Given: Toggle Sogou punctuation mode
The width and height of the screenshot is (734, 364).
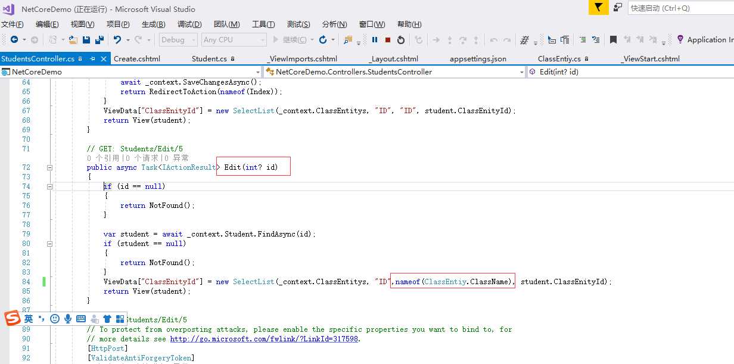Looking at the screenshot, I should coord(42,319).
